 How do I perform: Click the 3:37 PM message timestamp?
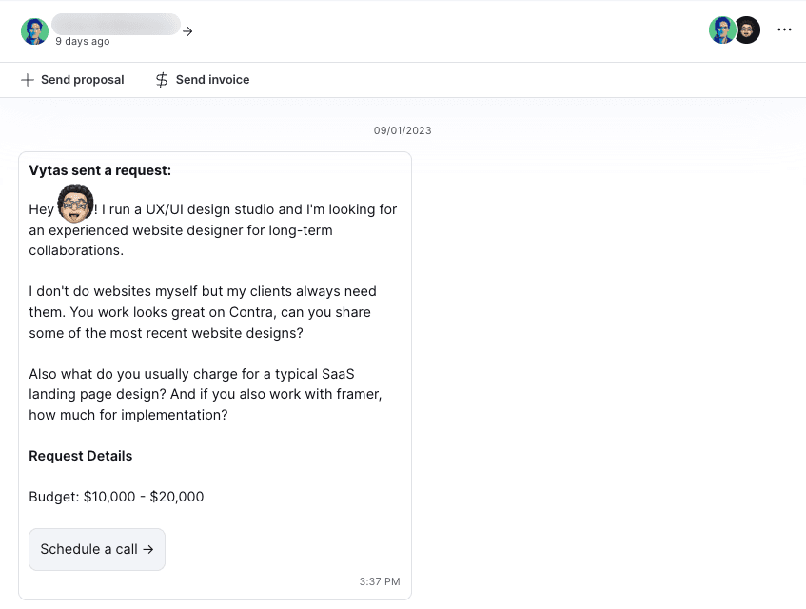coord(380,581)
